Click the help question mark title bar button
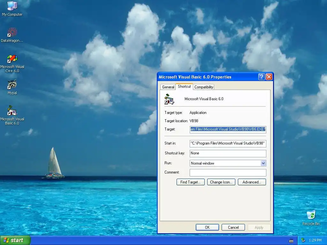Image resolution: width=327 pixels, height=245 pixels. pos(261,77)
